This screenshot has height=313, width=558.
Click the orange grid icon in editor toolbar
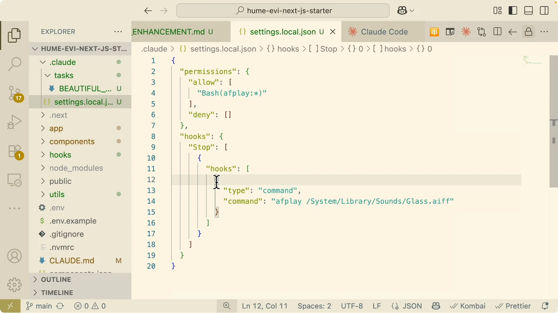[434, 32]
